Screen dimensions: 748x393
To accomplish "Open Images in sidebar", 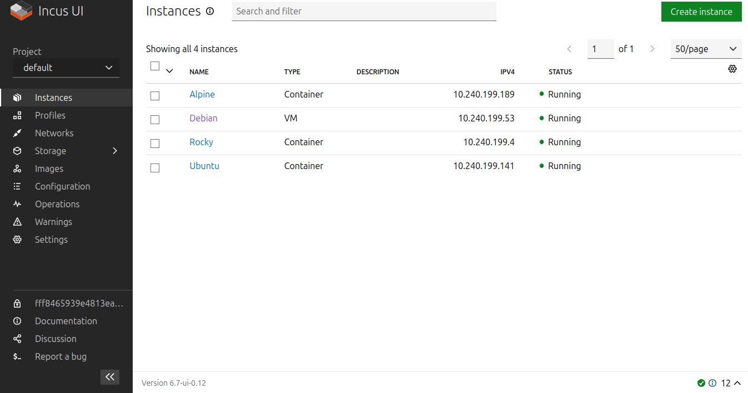I will [x=66, y=169].
